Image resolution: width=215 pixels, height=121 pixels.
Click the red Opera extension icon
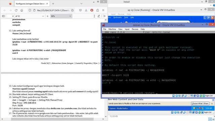pyautogui.click(x=92, y=10)
